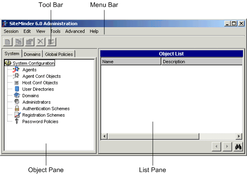247x174 pixels.
Task: Click the SiteMinder title bar app icon
Action: (x=5, y=23)
